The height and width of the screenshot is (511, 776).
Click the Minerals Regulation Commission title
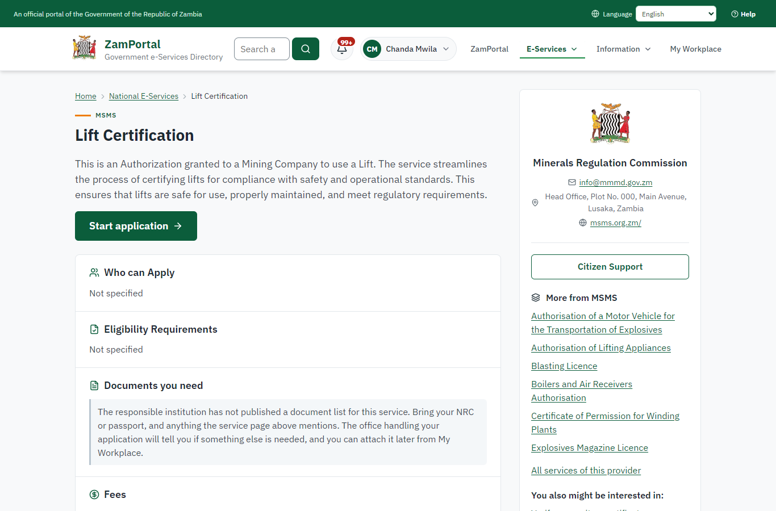point(610,163)
